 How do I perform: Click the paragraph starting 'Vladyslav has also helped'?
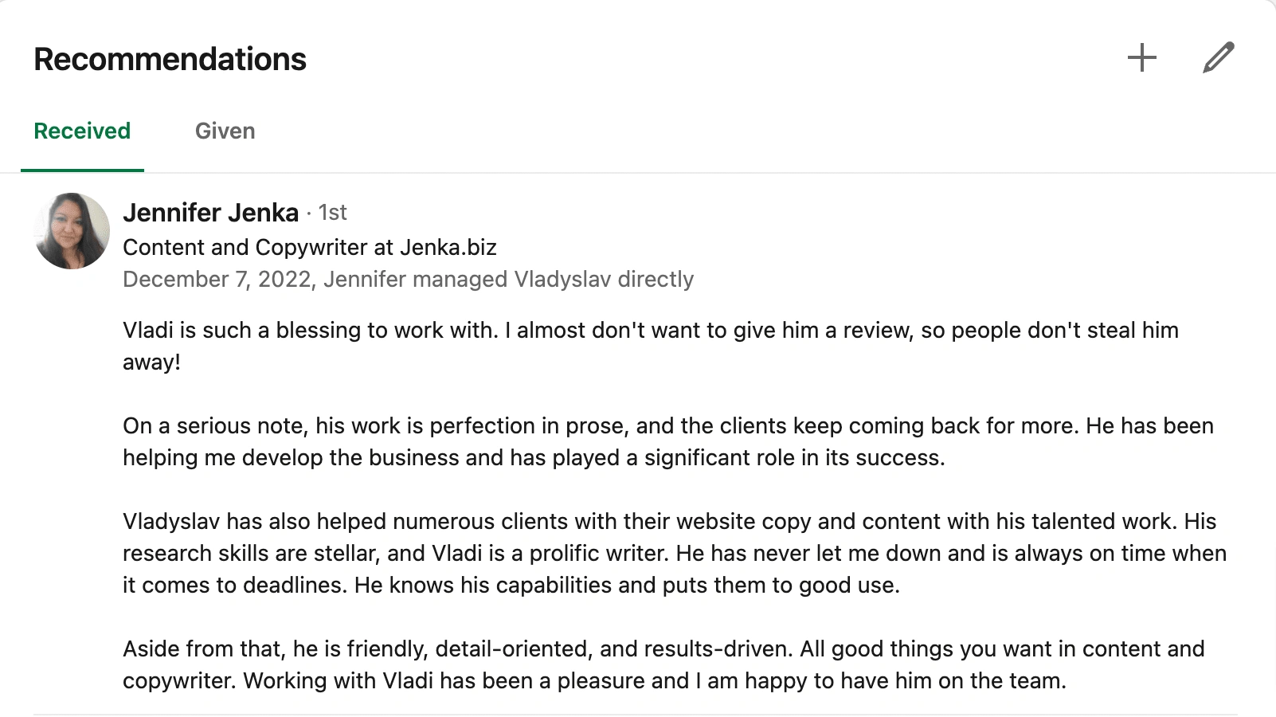pos(674,553)
